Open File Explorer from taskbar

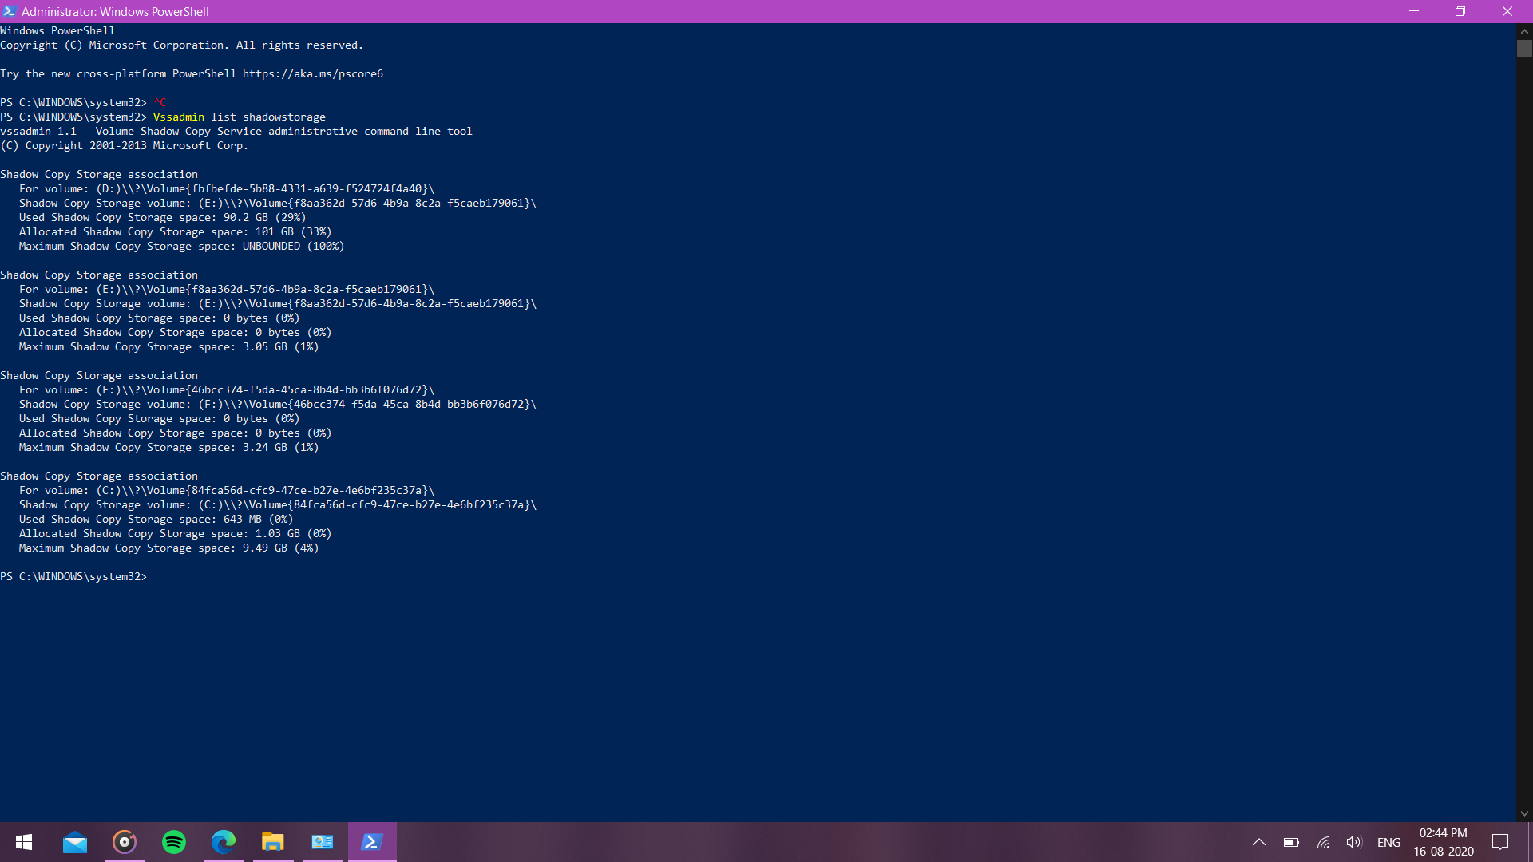[x=273, y=842]
